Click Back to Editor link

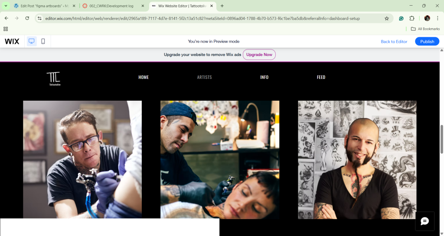point(394,42)
